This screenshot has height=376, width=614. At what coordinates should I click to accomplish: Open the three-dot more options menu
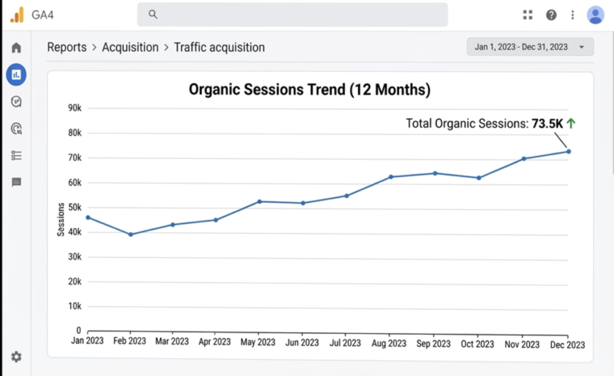click(573, 15)
